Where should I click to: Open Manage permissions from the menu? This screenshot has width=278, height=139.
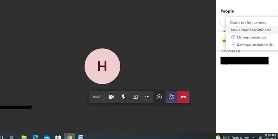click(252, 37)
